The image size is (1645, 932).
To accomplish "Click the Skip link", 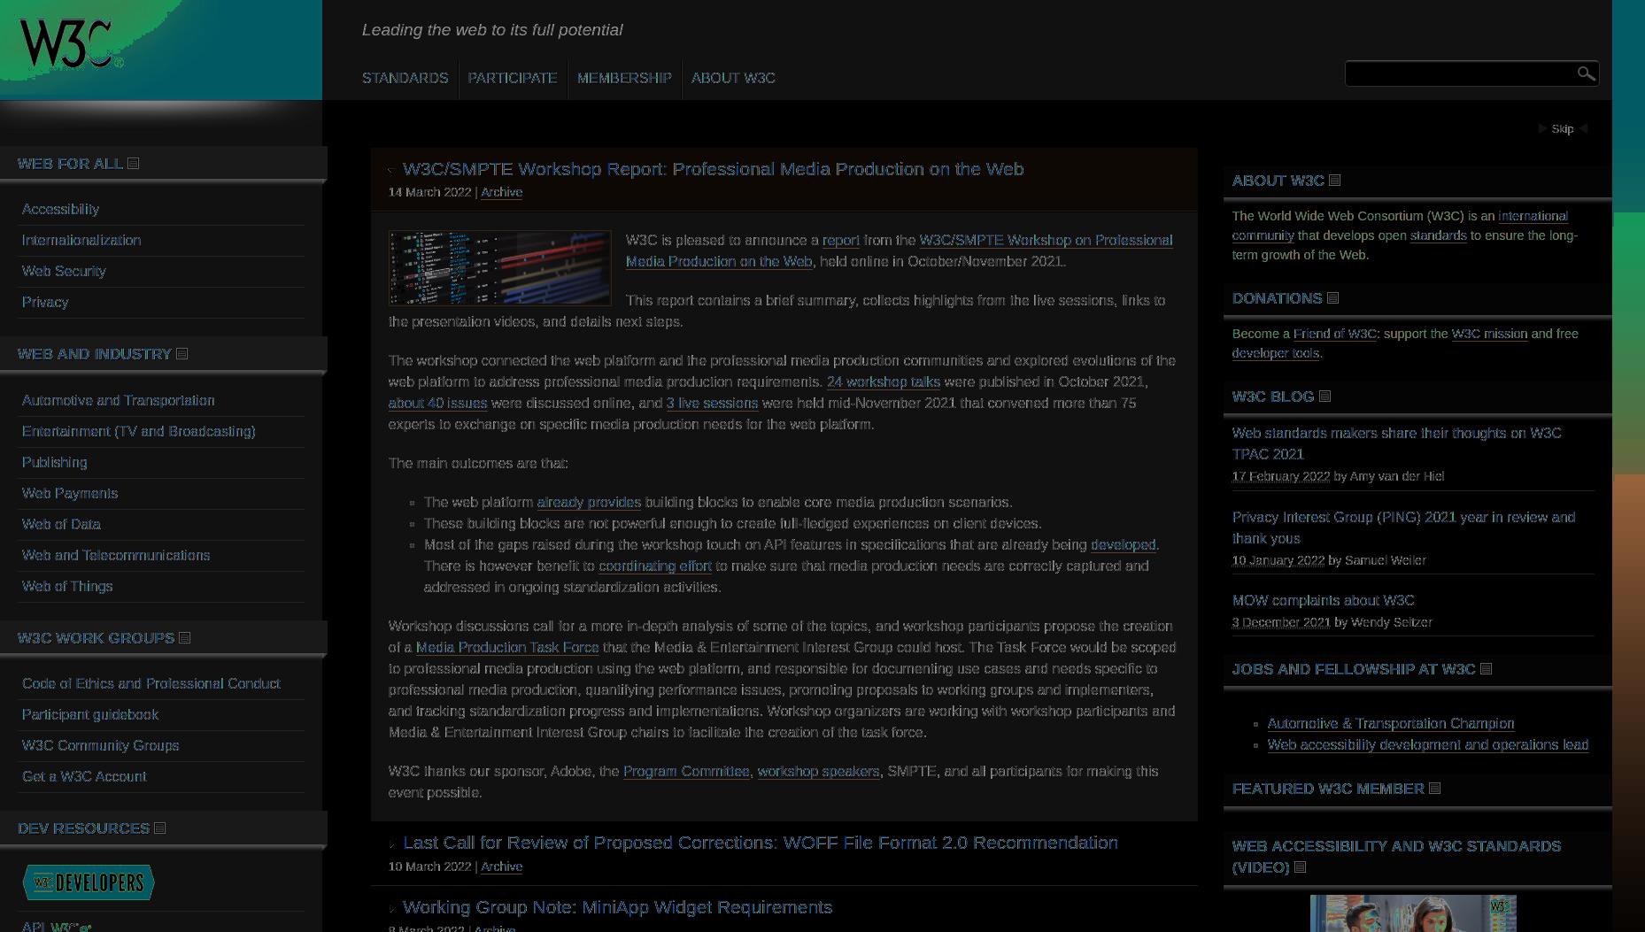I will click(x=1562, y=129).
